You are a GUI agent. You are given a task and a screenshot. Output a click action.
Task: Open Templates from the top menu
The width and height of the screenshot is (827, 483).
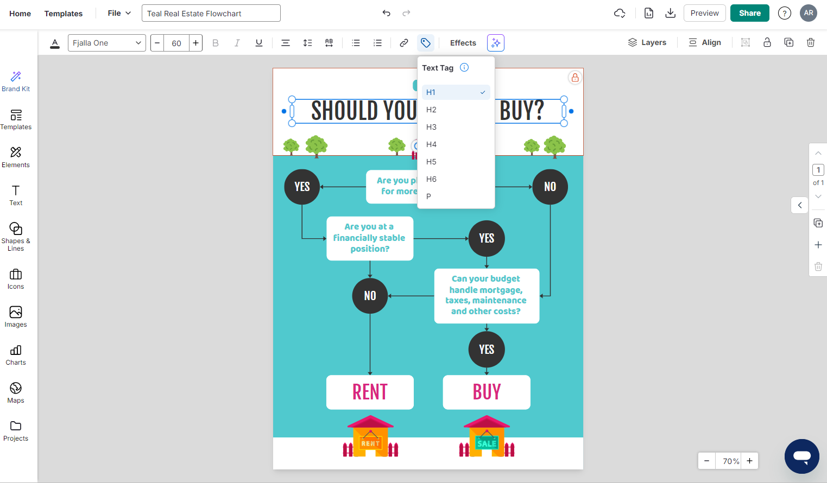[x=63, y=13]
